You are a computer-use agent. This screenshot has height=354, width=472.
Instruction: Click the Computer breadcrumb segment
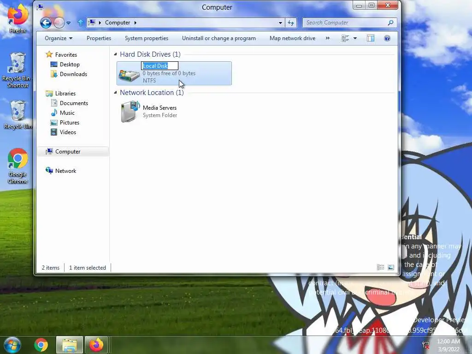[x=118, y=23]
